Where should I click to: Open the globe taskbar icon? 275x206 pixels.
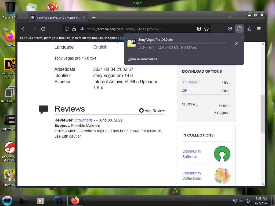tap(58, 201)
